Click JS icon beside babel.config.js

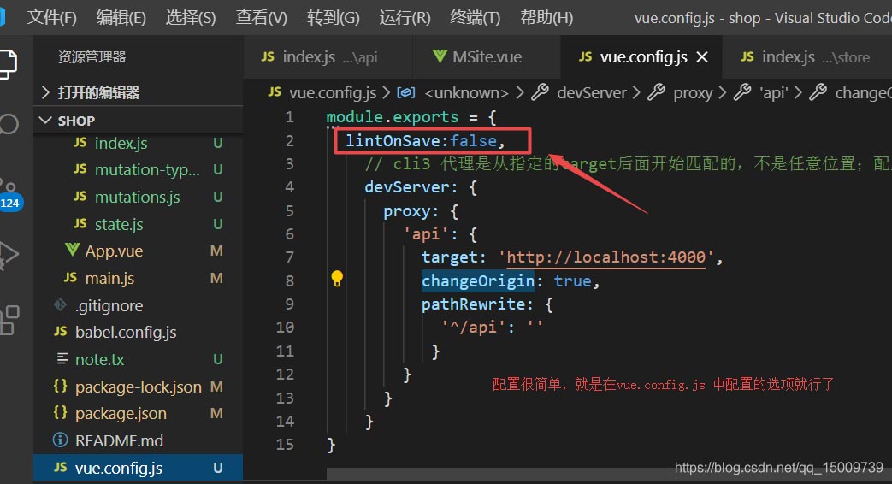coord(61,331)
